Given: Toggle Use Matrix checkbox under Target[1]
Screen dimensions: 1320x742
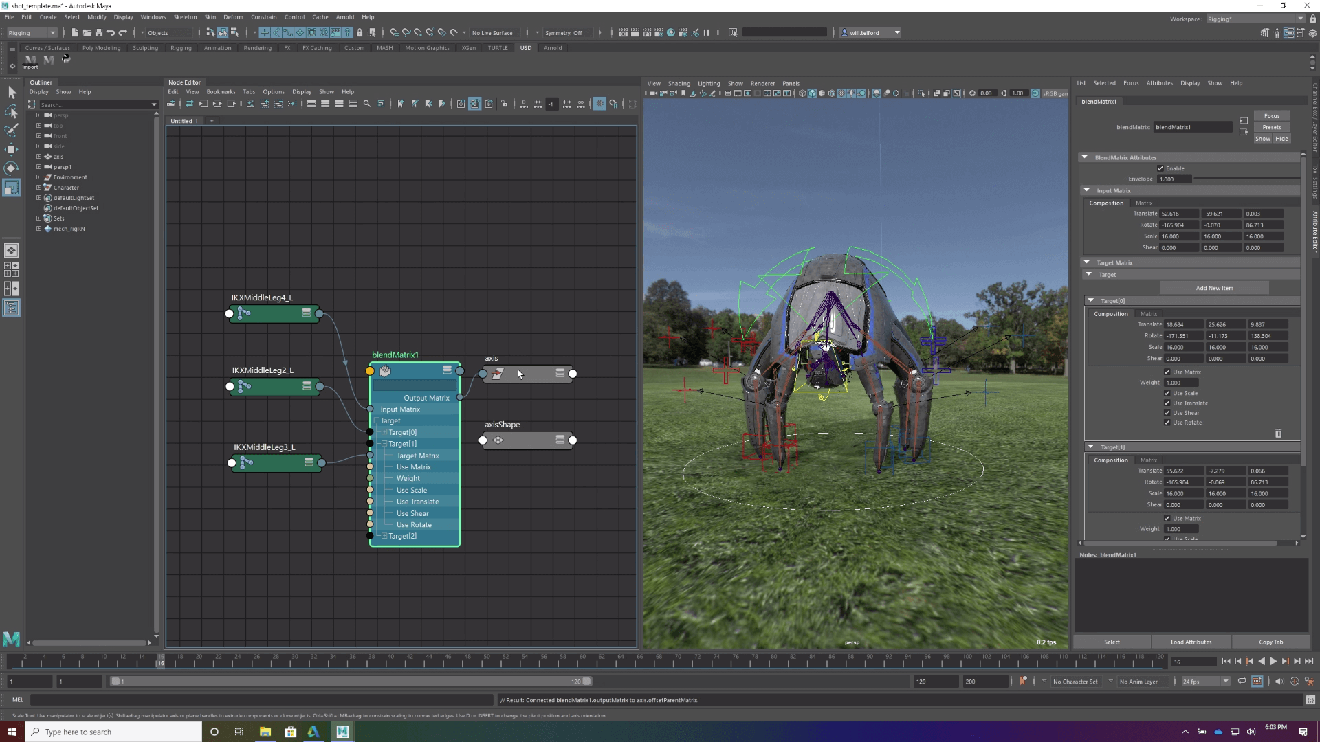Looking at the screenshot, I should (1167, 519).
